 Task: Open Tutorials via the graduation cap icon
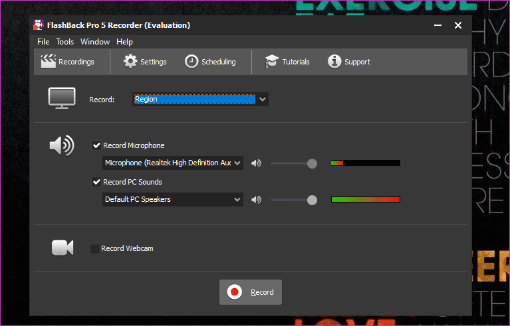[271, 61]
